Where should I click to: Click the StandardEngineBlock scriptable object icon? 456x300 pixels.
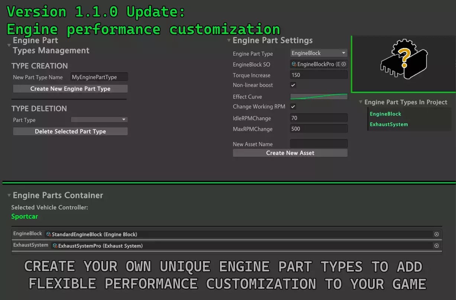48,234
